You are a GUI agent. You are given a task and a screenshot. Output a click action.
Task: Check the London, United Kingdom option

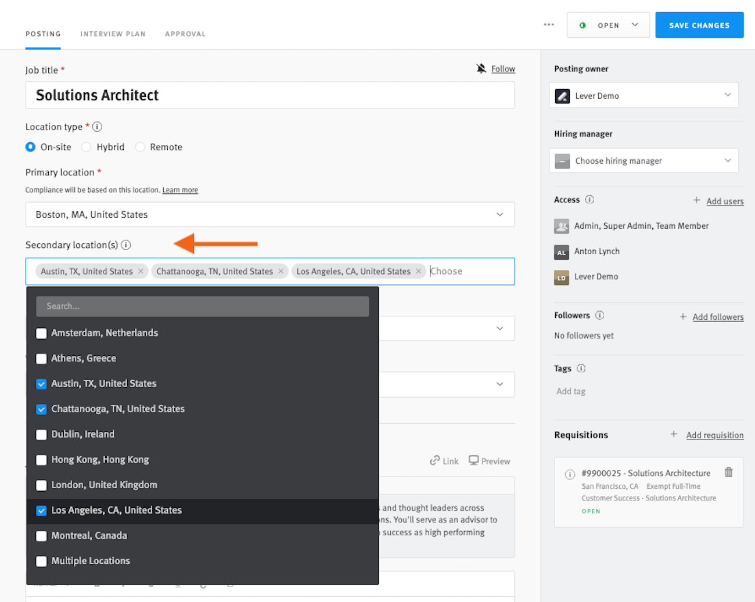tap(41, 485)
